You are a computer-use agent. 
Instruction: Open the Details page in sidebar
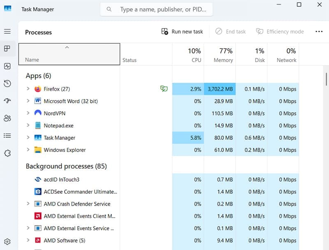[x=7, y=136]
